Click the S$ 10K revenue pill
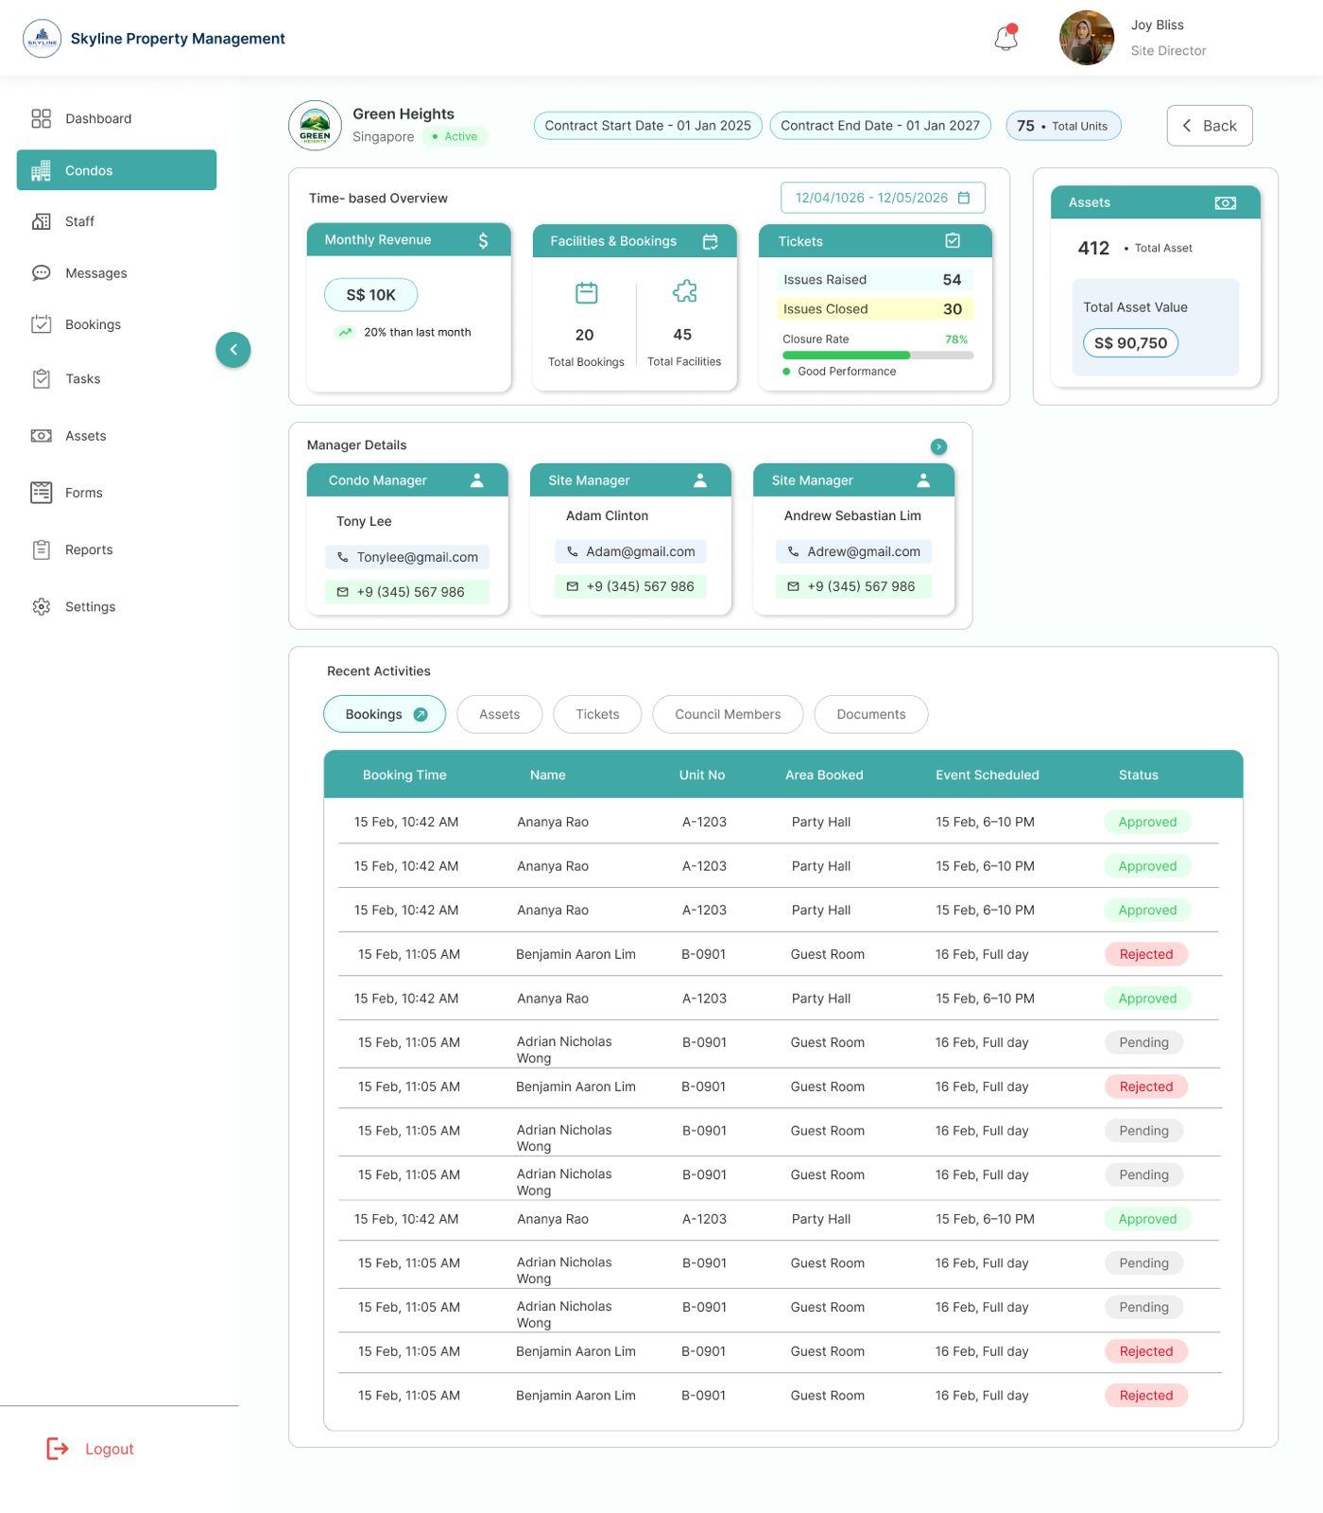The image size is (1323, 1513). (371, 295)
